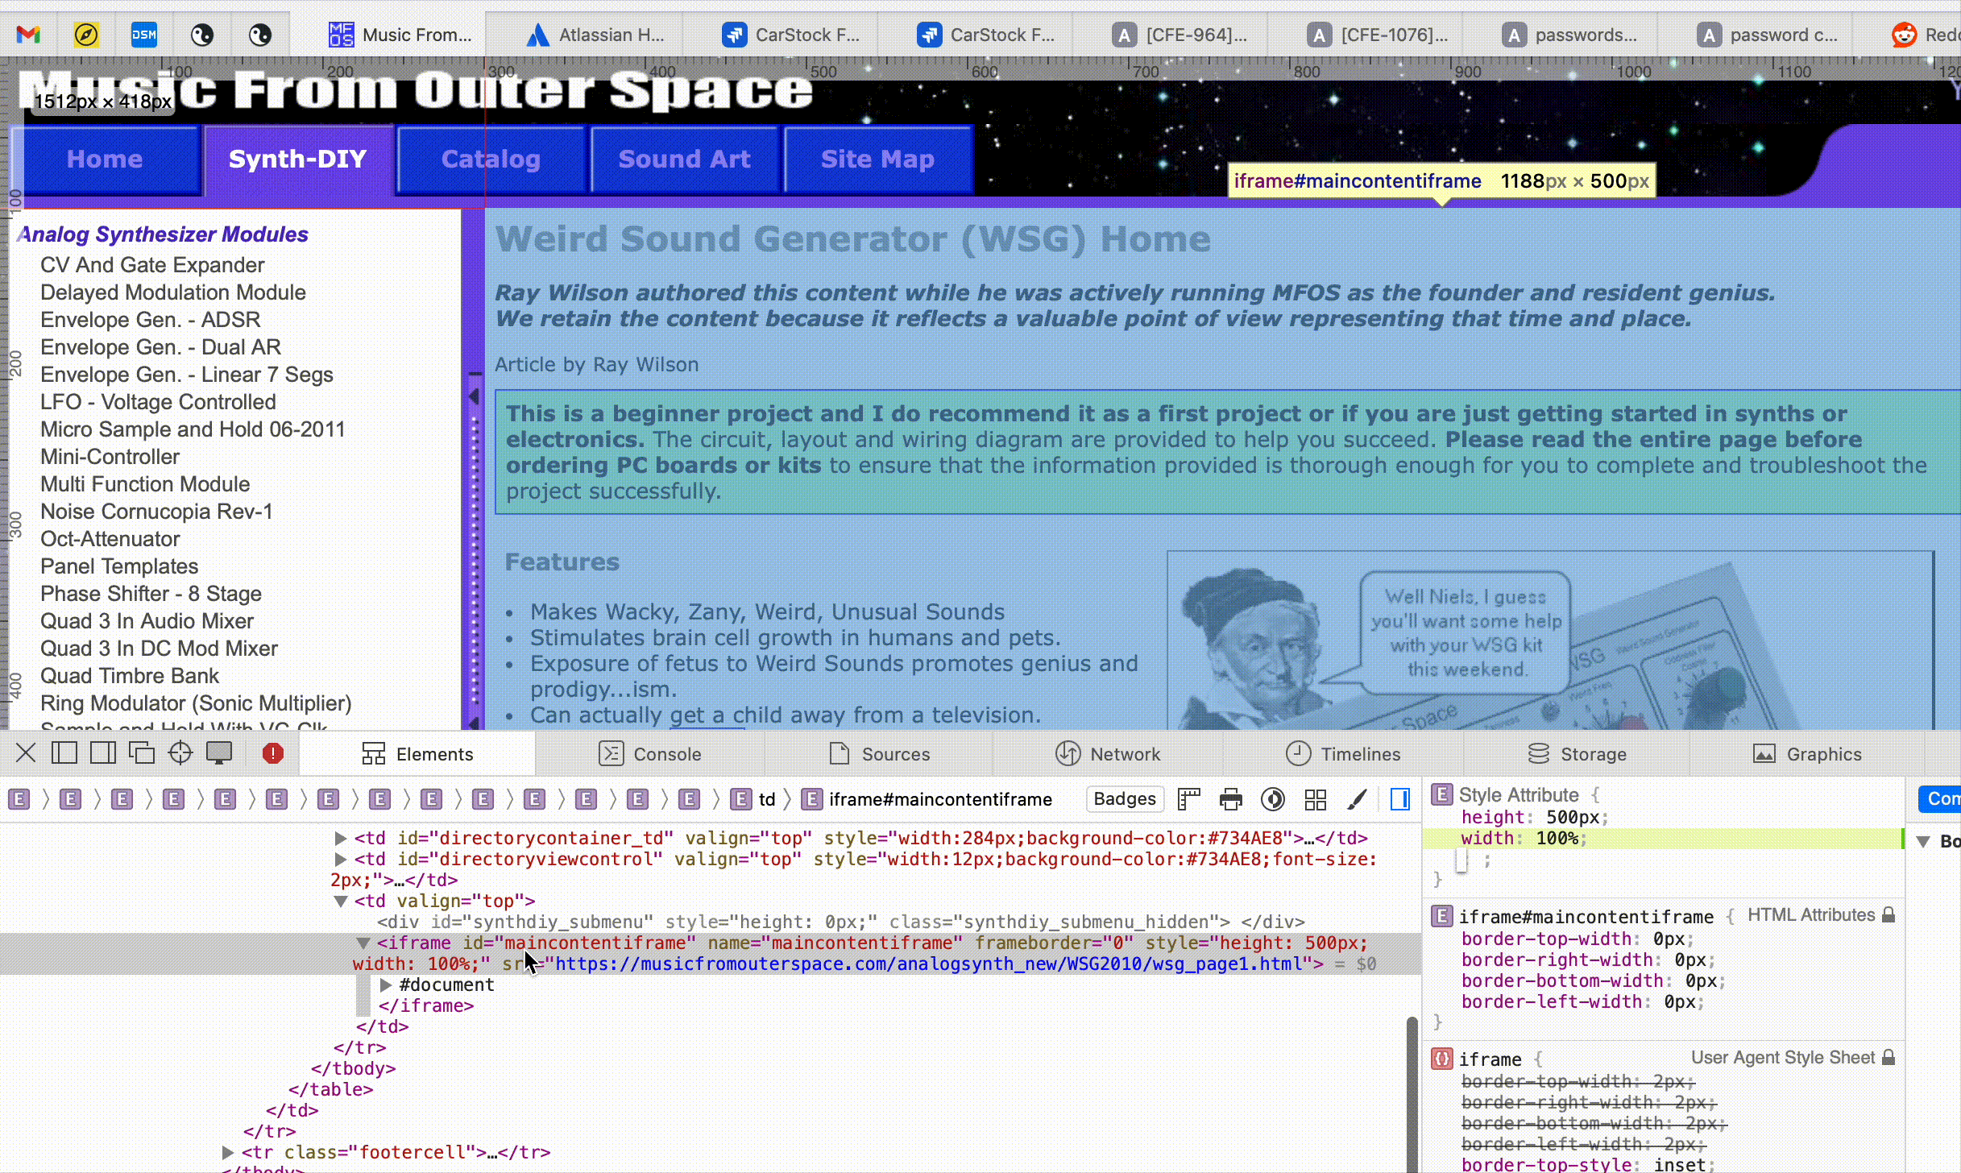Switch to the Storage tab
Image resolution: width=1961 pixels, height=1173 pixels.
1577,754
